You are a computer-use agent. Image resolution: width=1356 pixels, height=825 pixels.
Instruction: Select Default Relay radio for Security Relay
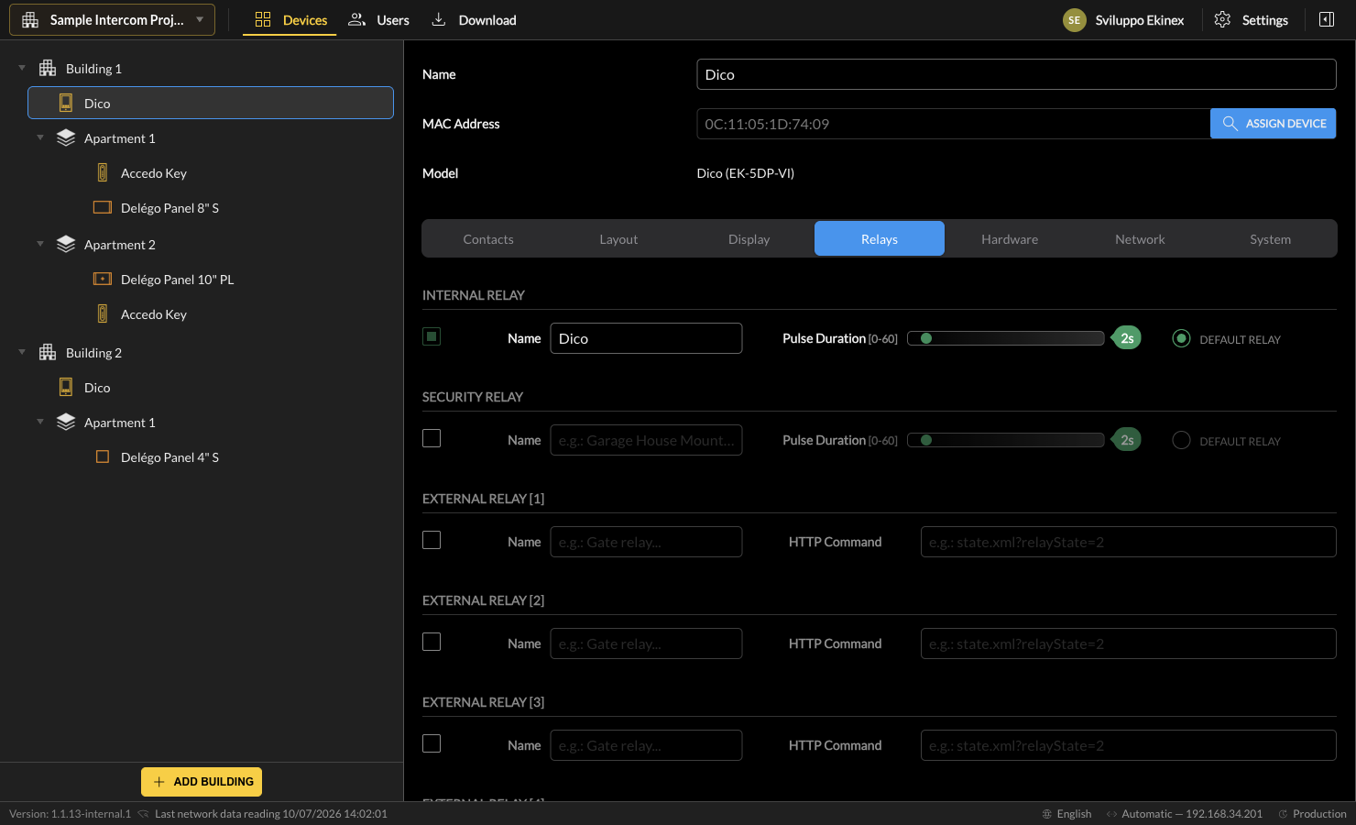tap(1182, 441)
